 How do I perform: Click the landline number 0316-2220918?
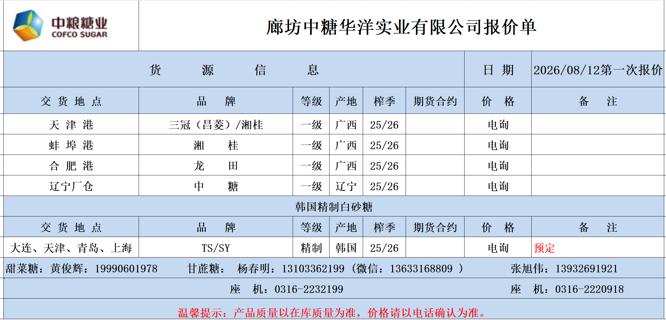pyautogui.click(x=590, y=289)
